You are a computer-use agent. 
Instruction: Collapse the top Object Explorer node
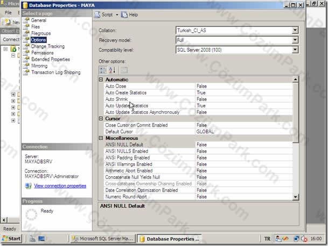[5, 49]
